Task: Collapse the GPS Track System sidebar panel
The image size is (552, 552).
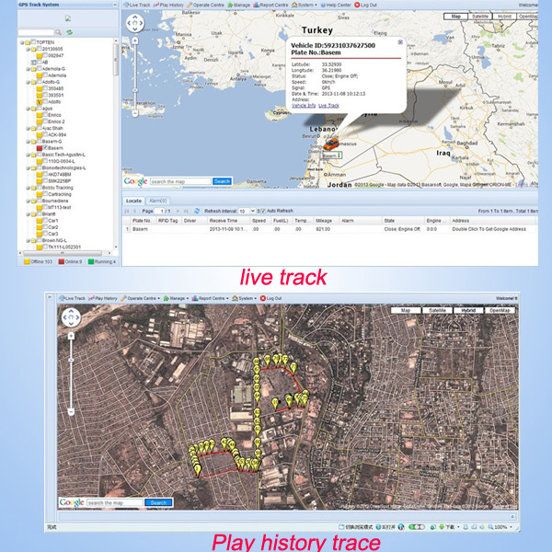Action: pos(114,5)
